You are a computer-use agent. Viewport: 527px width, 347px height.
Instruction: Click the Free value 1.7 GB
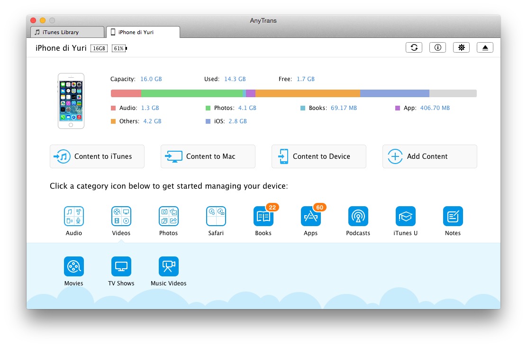[306, 79]
